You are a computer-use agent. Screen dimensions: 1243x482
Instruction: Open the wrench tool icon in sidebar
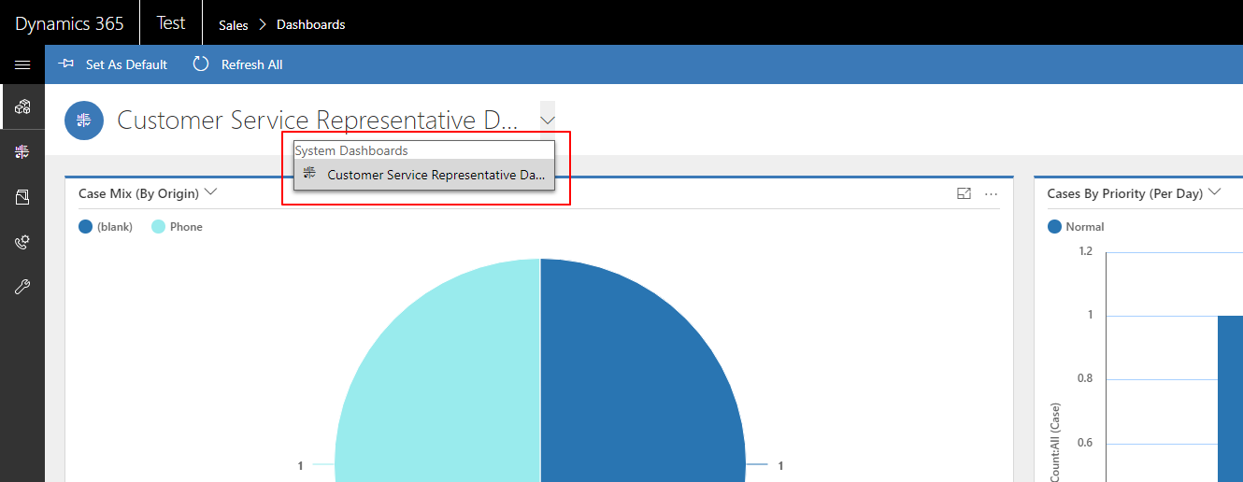coord(22,287)
